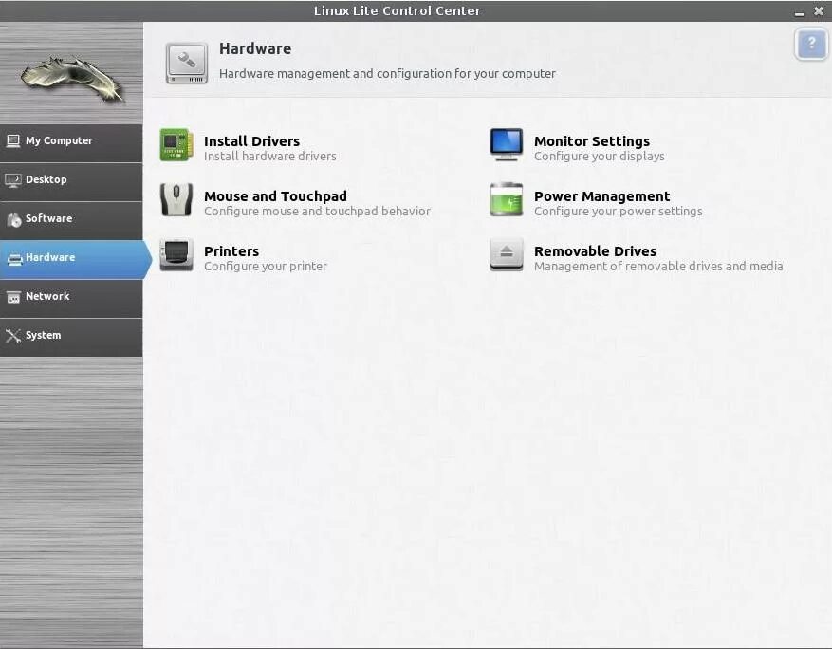Click "Install hardware drivers" description text
This screenshot has height=649, width=832.
click(x=270, y=156)
